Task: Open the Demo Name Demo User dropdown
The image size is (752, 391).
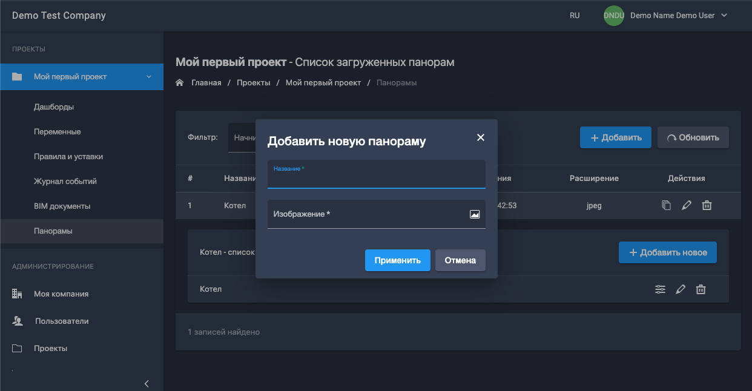Action: 678,16
